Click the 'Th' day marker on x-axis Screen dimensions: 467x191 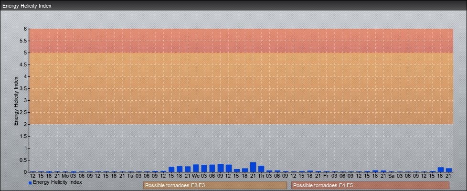click(x=261, y=176)
